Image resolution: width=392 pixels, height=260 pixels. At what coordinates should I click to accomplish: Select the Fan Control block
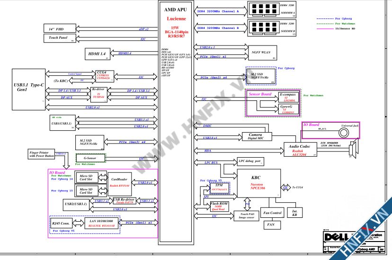pos(272,213)
